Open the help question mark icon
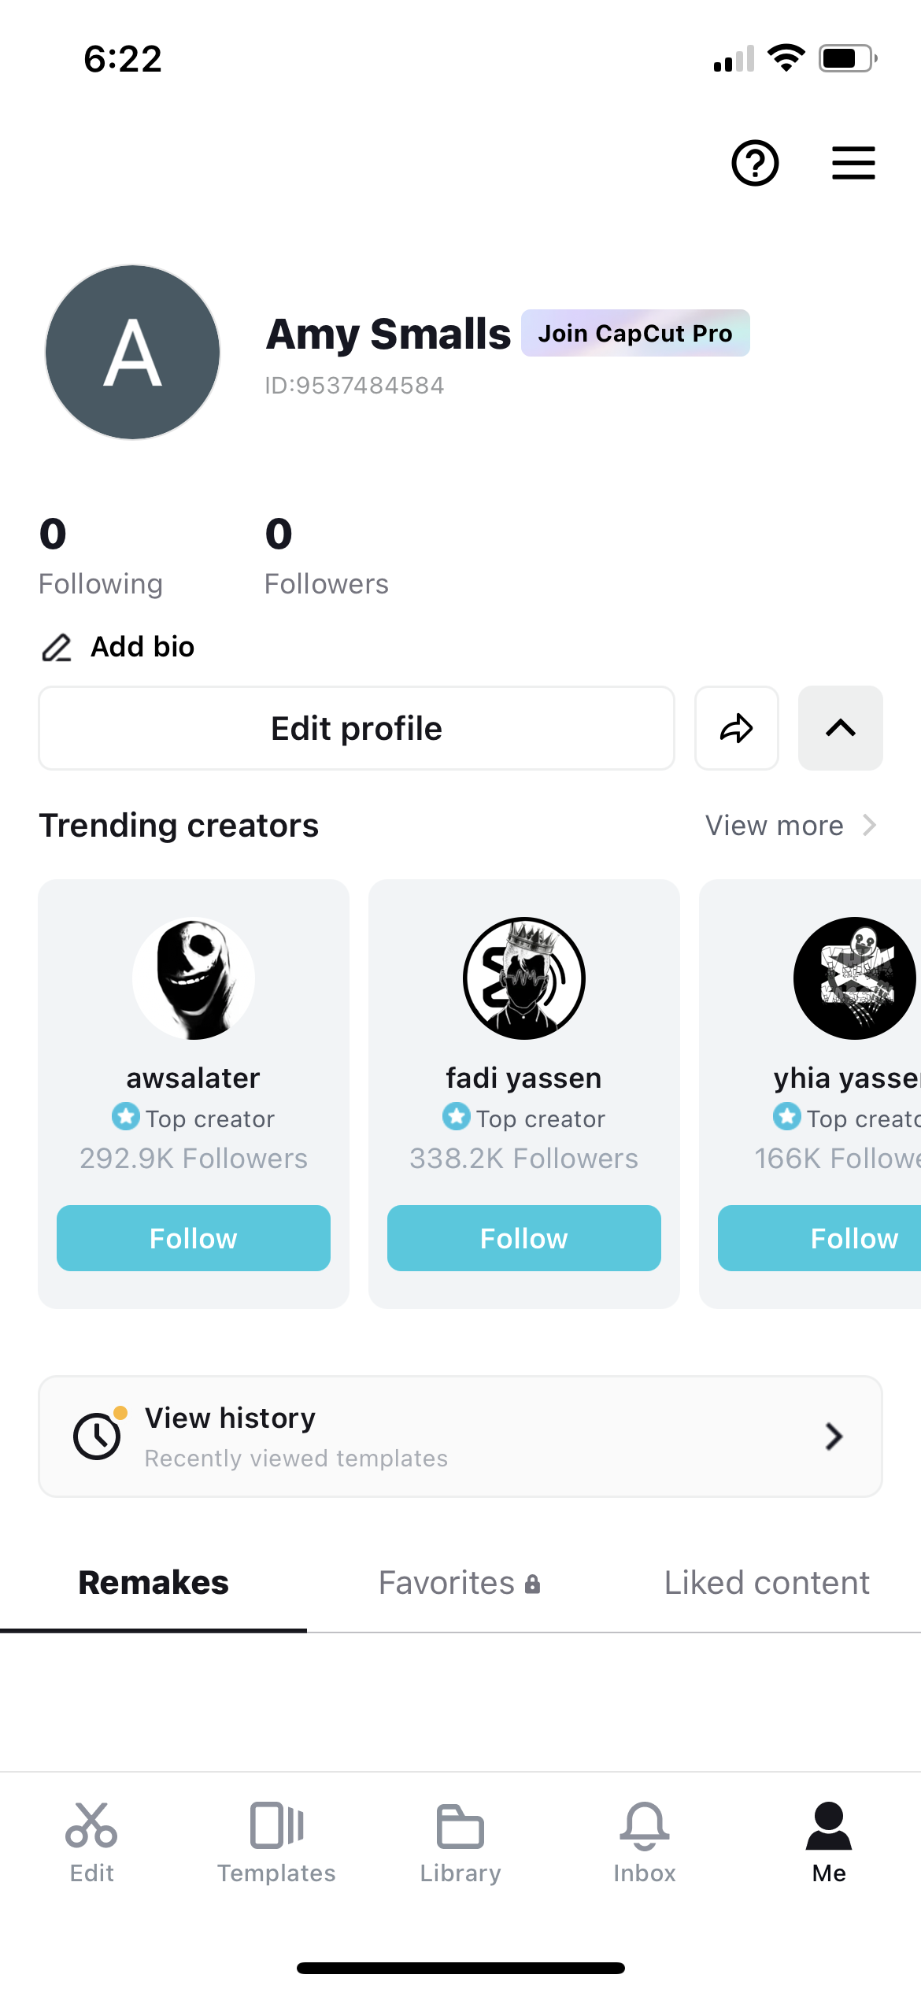Screen dimensions: 921x1993 [754, 164]
